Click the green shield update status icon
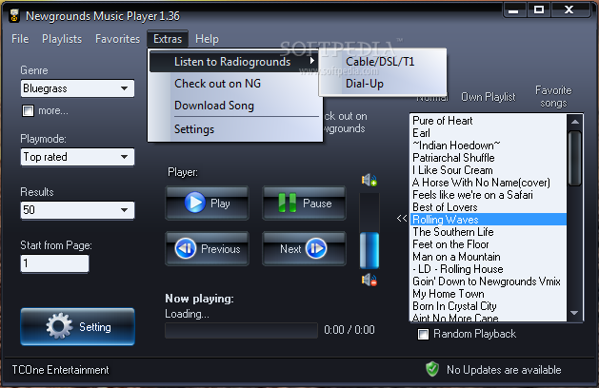The width and height of the screenshot is (599, 388). 432,369
